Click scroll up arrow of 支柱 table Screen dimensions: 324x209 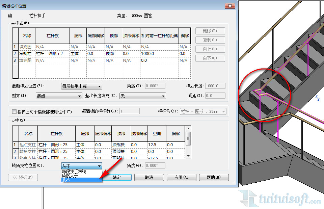(x=188, y=129)
